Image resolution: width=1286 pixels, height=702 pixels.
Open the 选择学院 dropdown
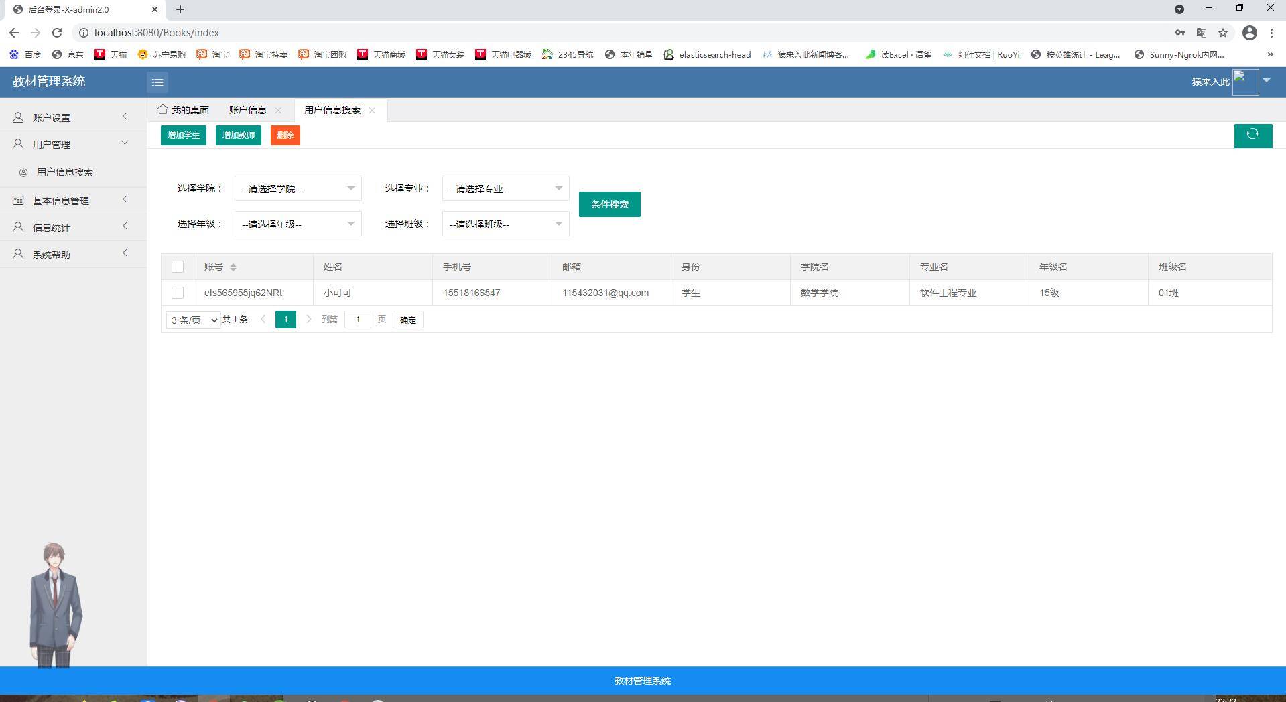(298, 189)
